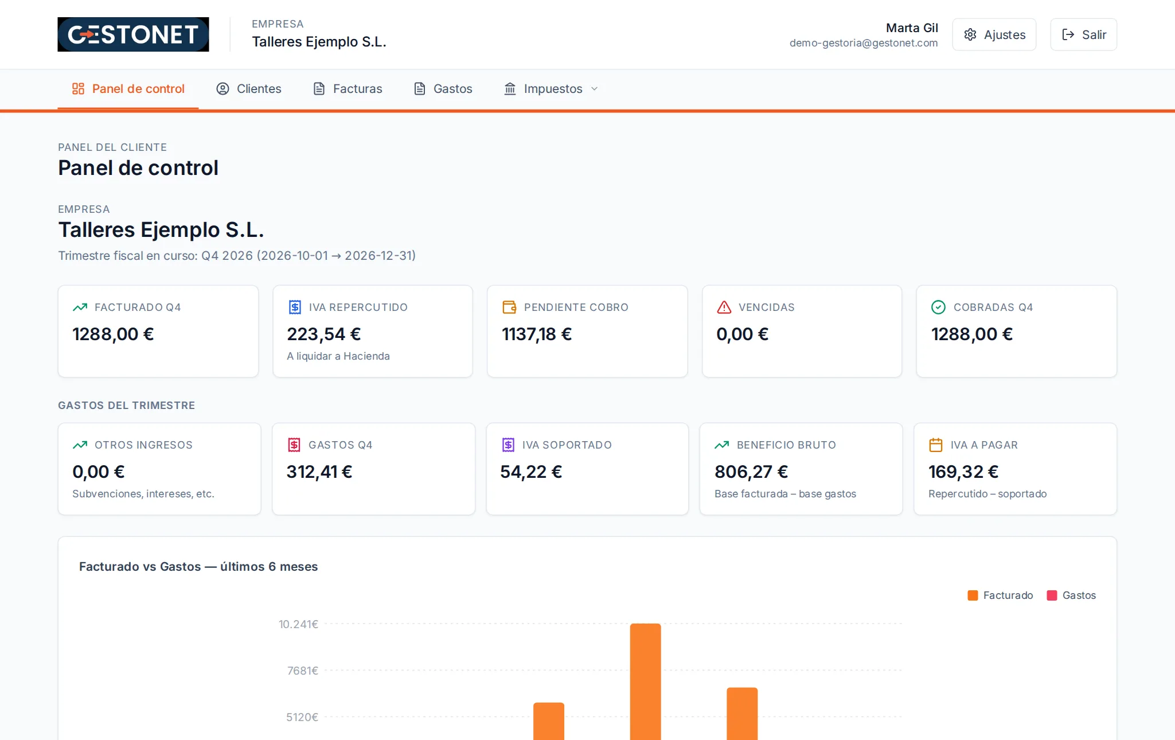Click the 54,22 € IVA Soportado value

[531, 472]
